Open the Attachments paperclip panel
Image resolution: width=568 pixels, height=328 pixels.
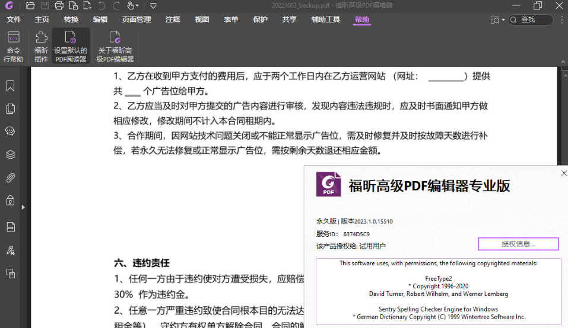pyautogui.click(x=11, y=178)
